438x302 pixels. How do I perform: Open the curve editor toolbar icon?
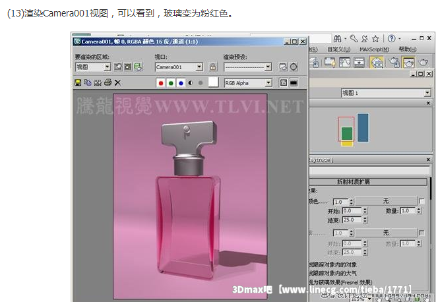coord(344,62)
